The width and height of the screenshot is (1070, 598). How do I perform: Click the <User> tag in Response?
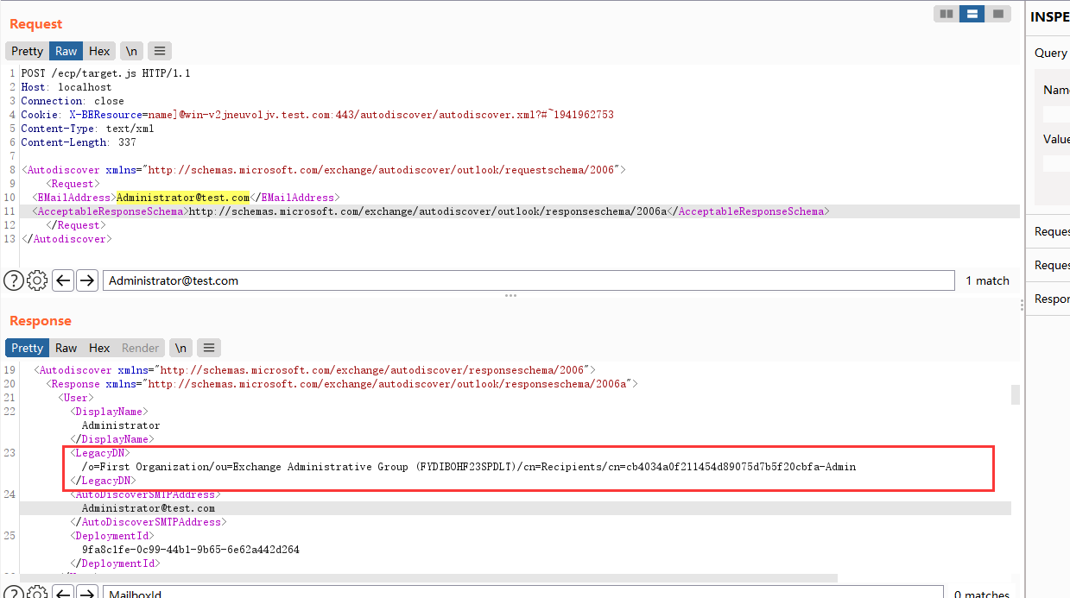click(x=76, y=398)
